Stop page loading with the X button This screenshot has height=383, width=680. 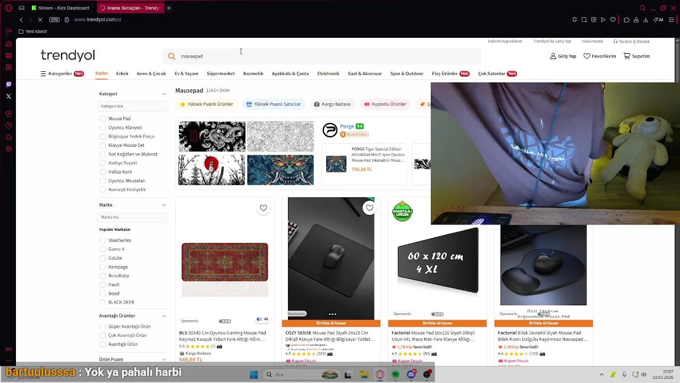point(41,20)
